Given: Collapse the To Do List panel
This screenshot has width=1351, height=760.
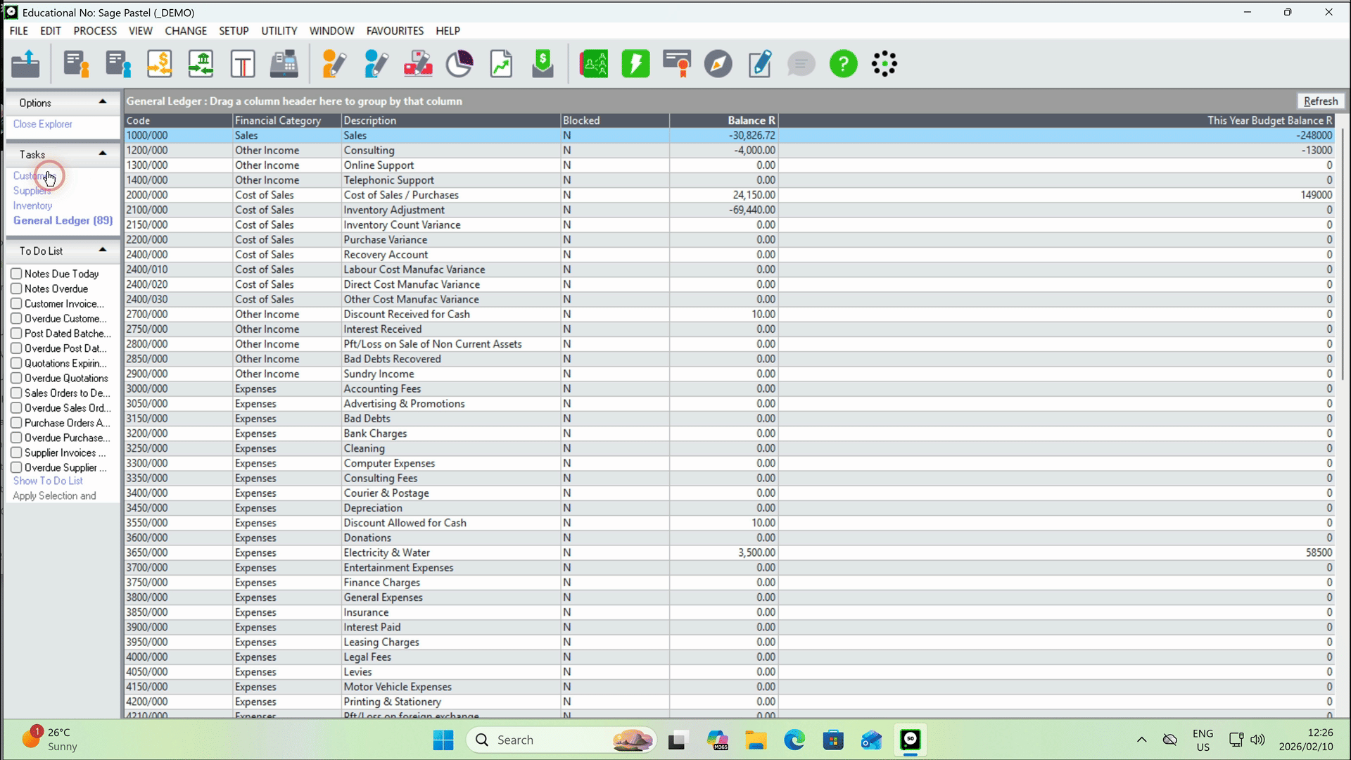Looking at the screenshot, I should point(103,250).
